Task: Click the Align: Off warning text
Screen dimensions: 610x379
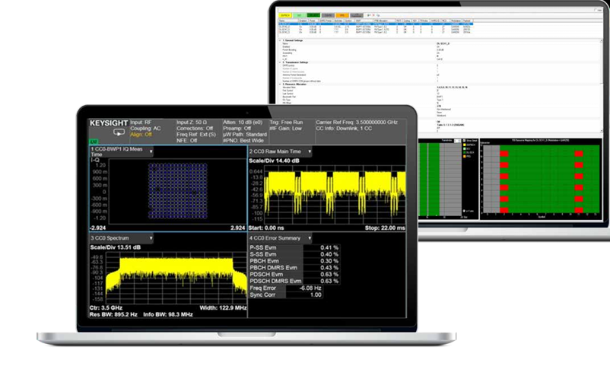Action: point(141,134)
